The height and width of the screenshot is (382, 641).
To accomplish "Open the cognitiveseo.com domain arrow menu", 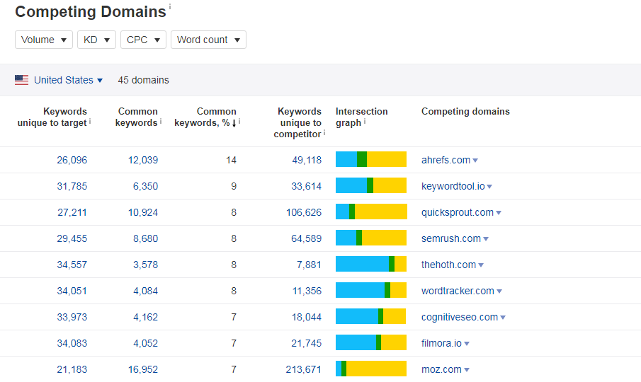I will [503, 317].
